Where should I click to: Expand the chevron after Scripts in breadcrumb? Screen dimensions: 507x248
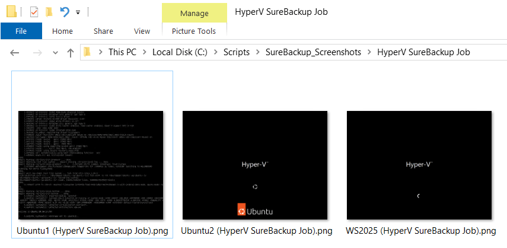258,52
